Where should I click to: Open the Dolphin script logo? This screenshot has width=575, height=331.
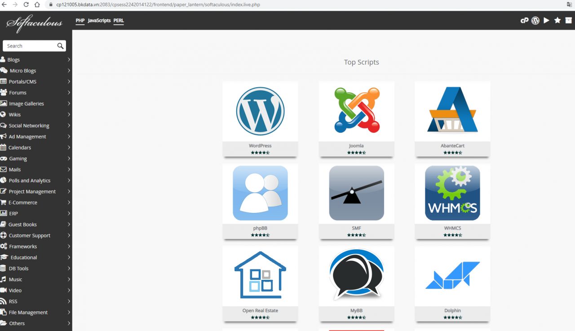(452, 275)
